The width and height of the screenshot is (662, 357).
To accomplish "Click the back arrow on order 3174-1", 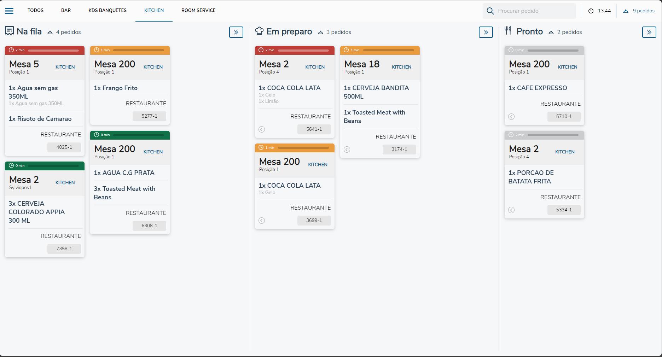I will (x=347, y=150).
